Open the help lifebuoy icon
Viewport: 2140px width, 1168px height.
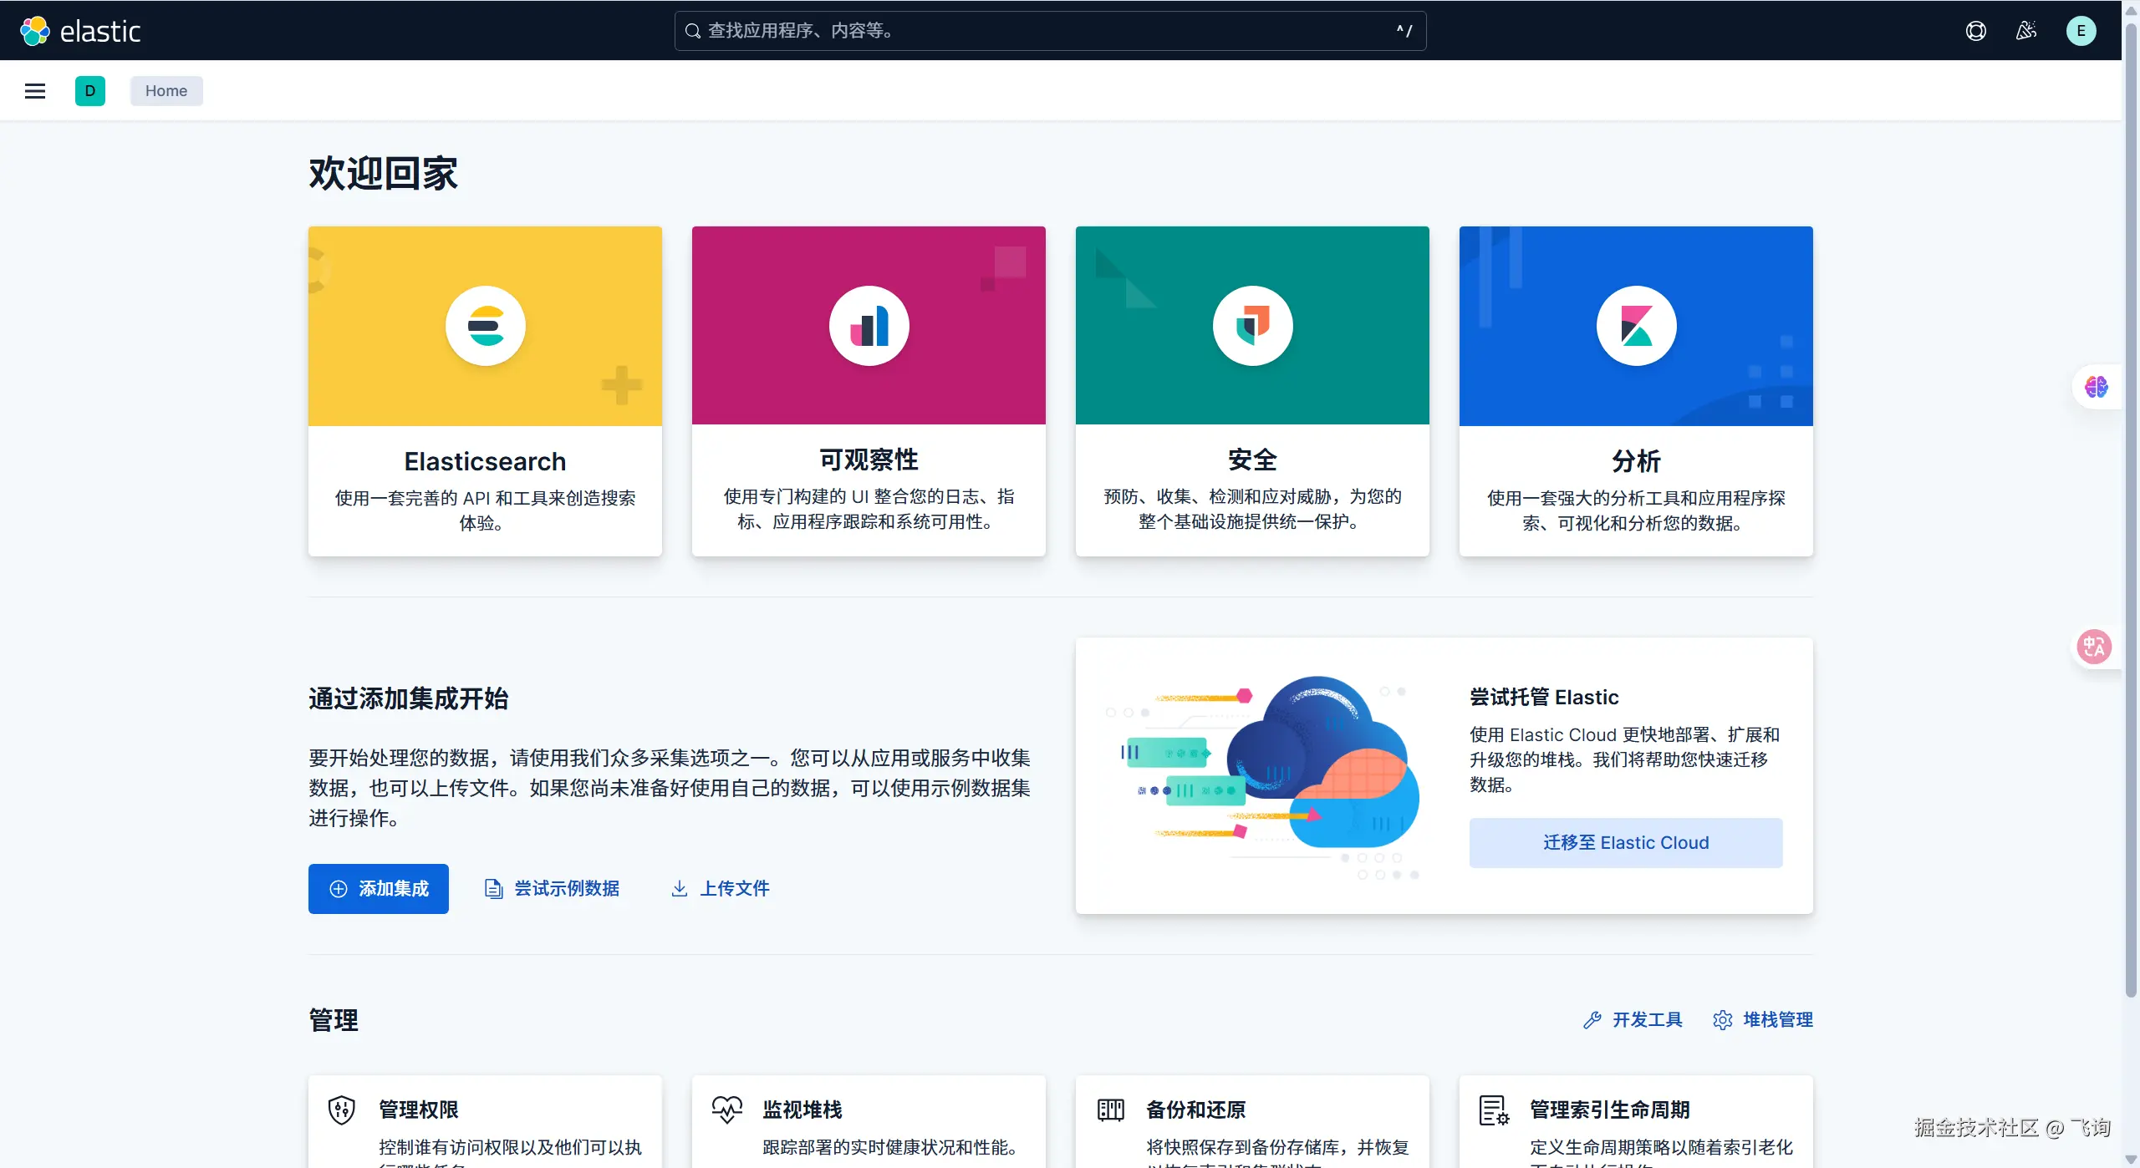pos(1975,31)
